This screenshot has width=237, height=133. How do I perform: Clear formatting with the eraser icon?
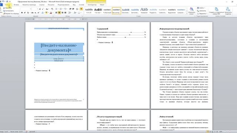[x=52, y=9]
